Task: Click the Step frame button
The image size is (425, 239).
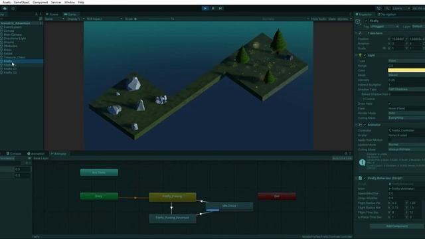Action: pyautogui.click(x=220, y=9)
